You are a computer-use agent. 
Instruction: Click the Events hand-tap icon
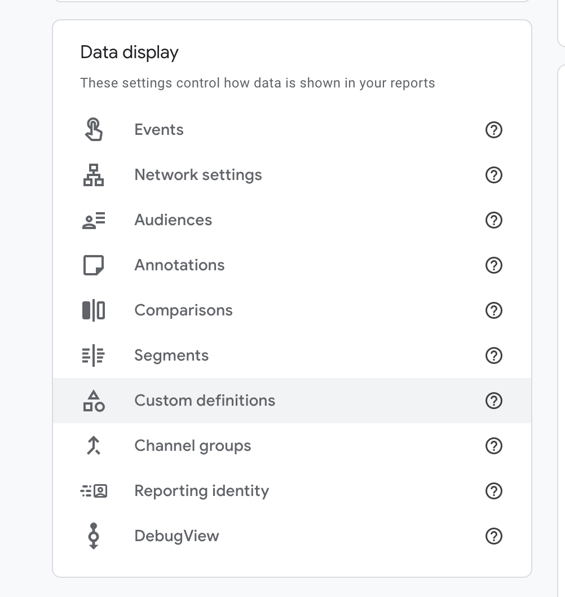click(x=94, y=129)
